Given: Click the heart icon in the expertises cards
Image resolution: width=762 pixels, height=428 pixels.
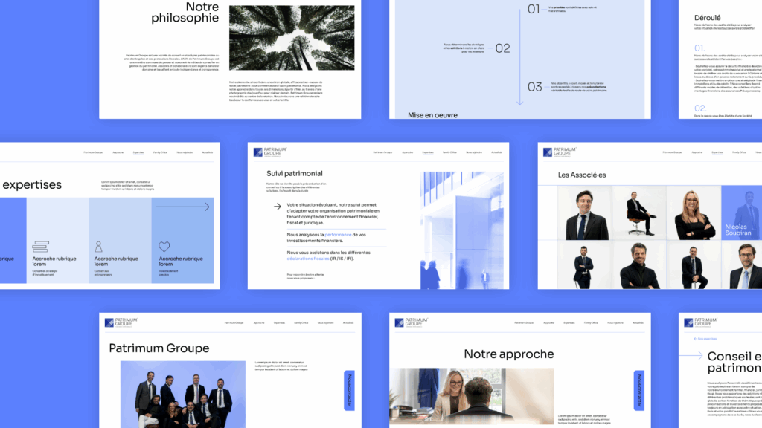Looking at the screenshot, I should [164, 247].
